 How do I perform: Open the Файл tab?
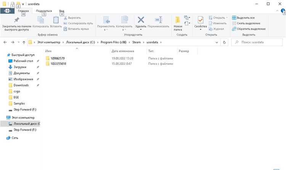point(7,11)
